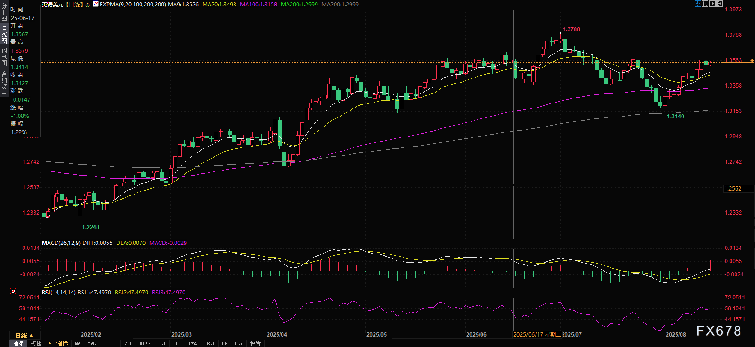Click the circular plus icon beside 日线 title

(88, 5)
